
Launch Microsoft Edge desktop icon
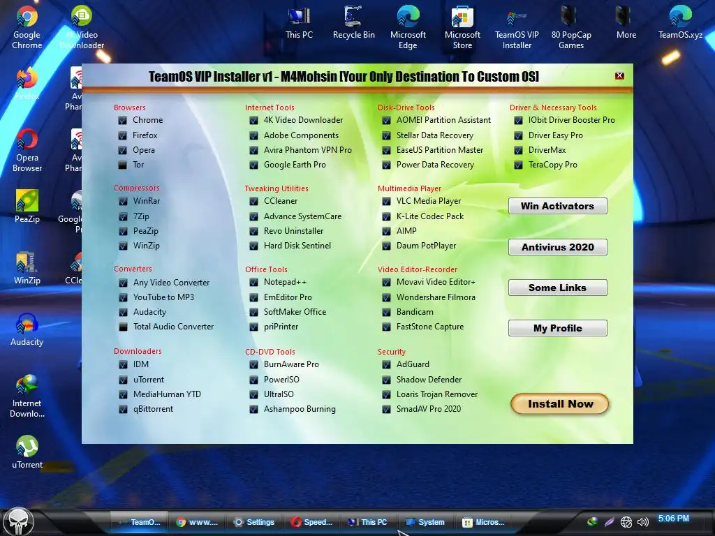(x=408, y=27)
